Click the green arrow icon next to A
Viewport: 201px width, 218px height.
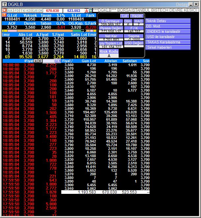click(91, 11)
